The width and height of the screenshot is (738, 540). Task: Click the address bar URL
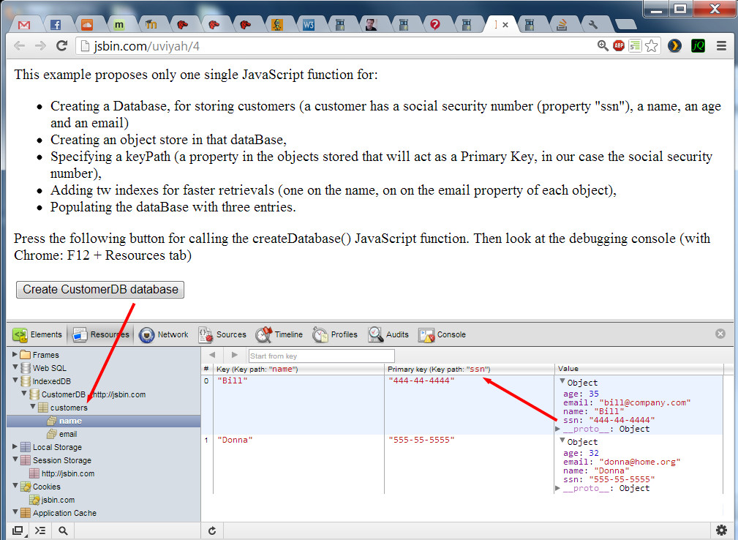click(146, 45)
